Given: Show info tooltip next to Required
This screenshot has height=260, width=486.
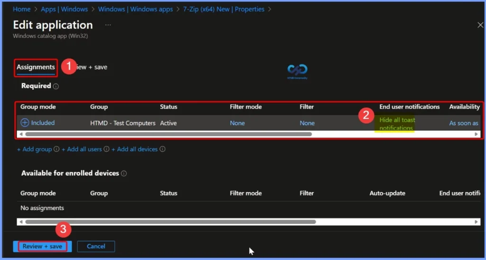Looking at the screenshot, I should pos(56,86).
